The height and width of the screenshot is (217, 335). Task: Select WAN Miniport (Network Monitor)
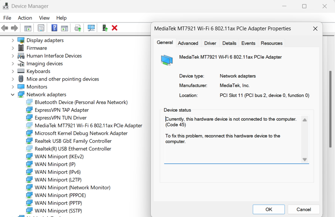point(73,188)
